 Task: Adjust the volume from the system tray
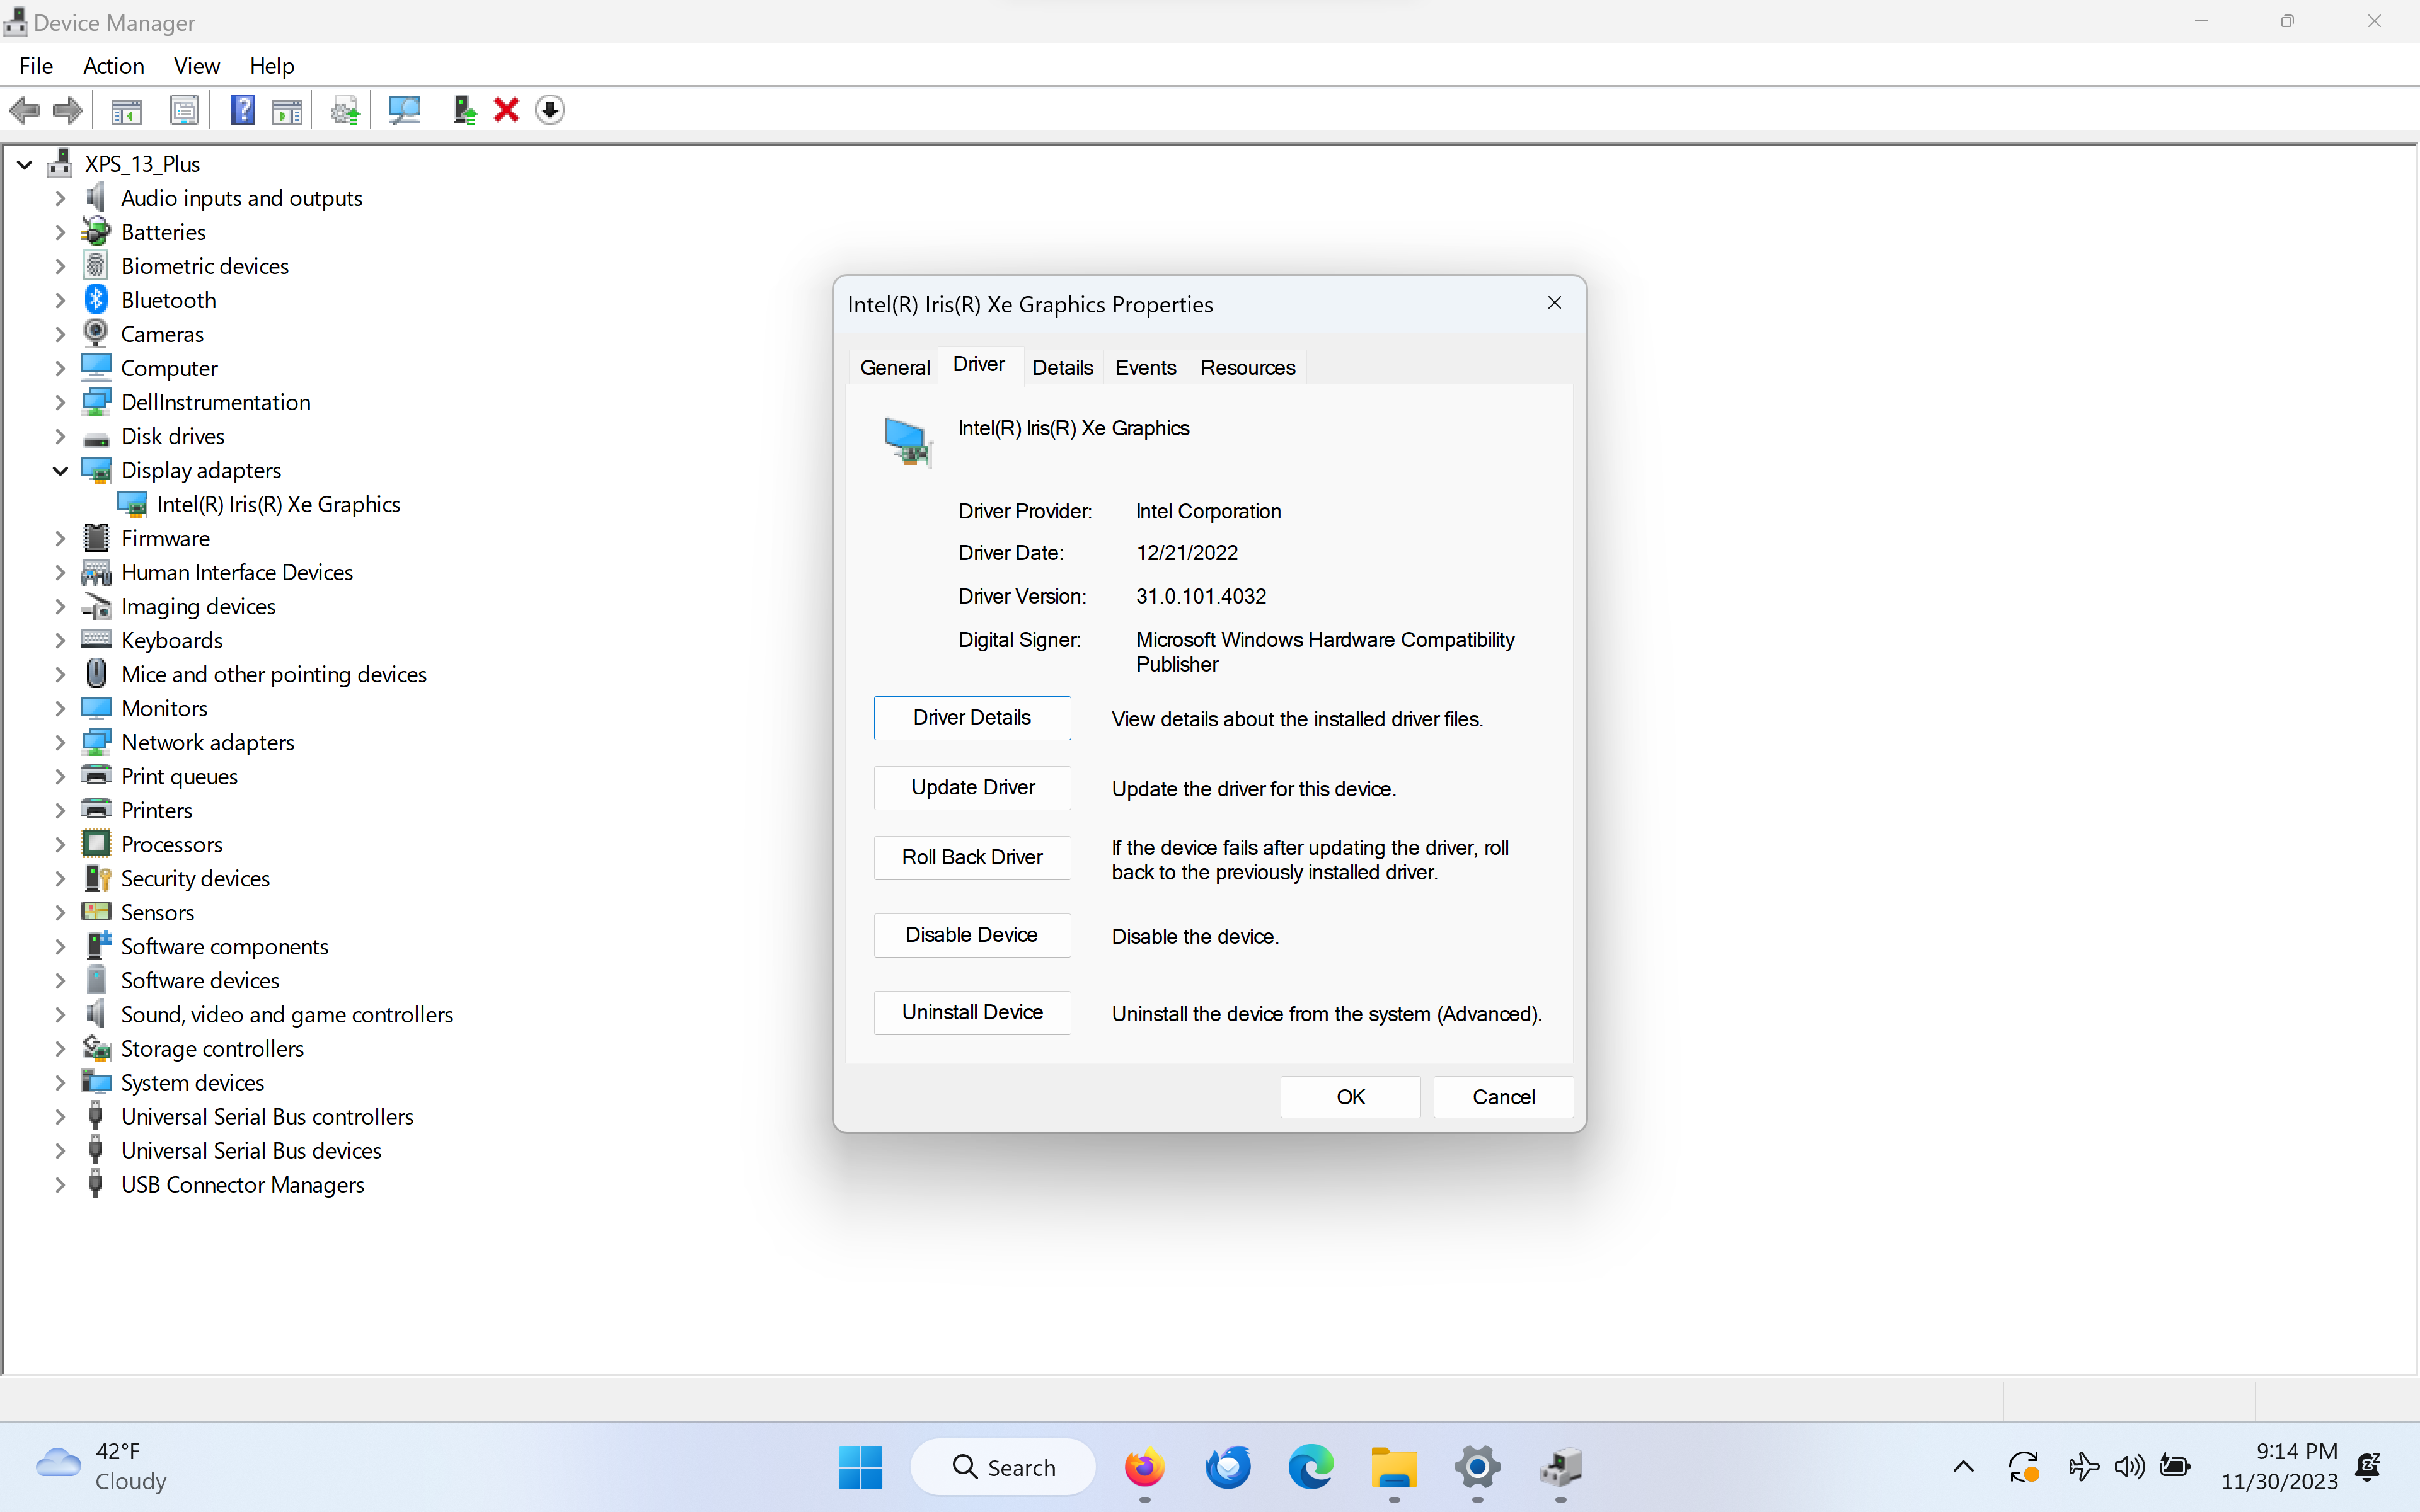[2129, 1466]
